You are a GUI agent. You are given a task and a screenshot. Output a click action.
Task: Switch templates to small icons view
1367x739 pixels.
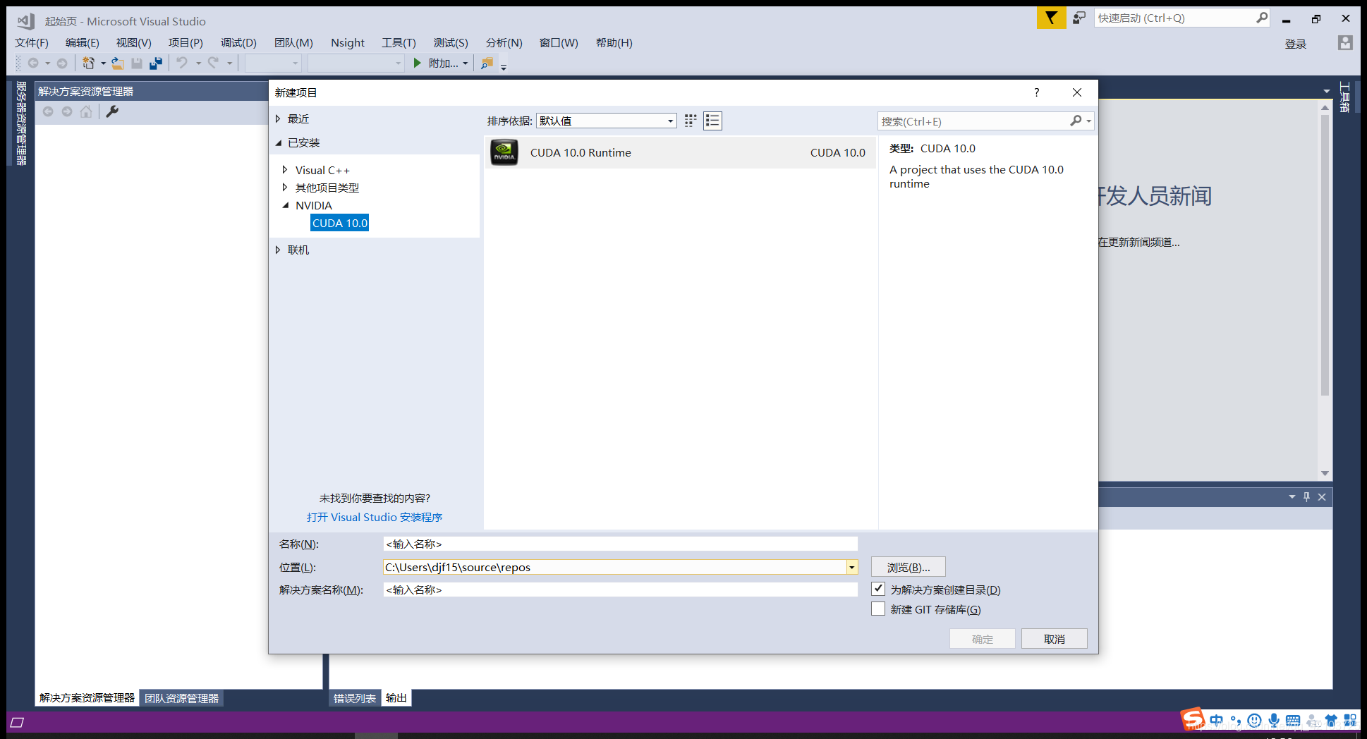coord(691,121)
